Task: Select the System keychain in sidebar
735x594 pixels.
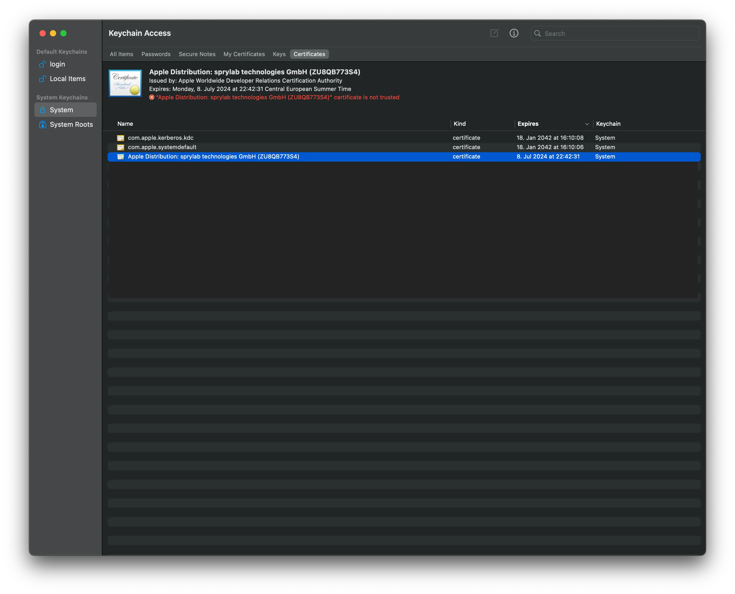Action: click(65, 110)
